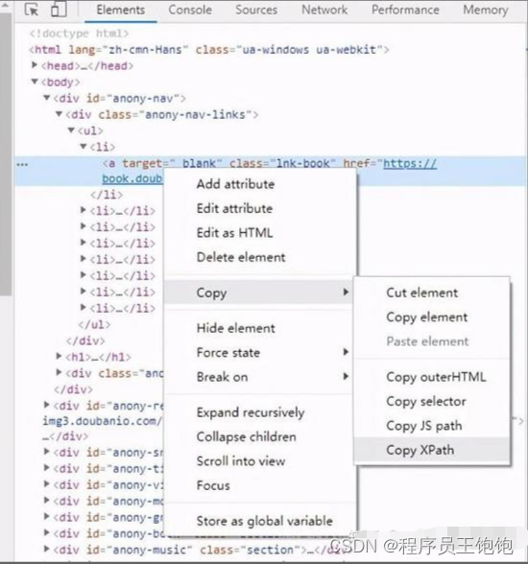The height and width of the screenshot is (564, 528).
Task: Select the closing </li> tag row
Action: point(107,195)
